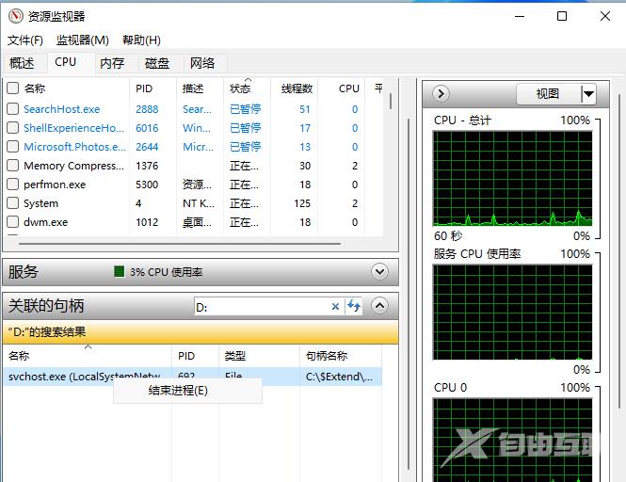Click the 视图 button

pyautogui.click(x=548, y=94)
